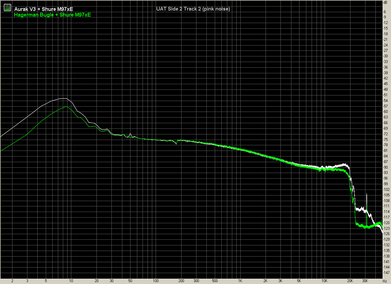
Task: Click the -120 value on dB scale
Action: 386,223
